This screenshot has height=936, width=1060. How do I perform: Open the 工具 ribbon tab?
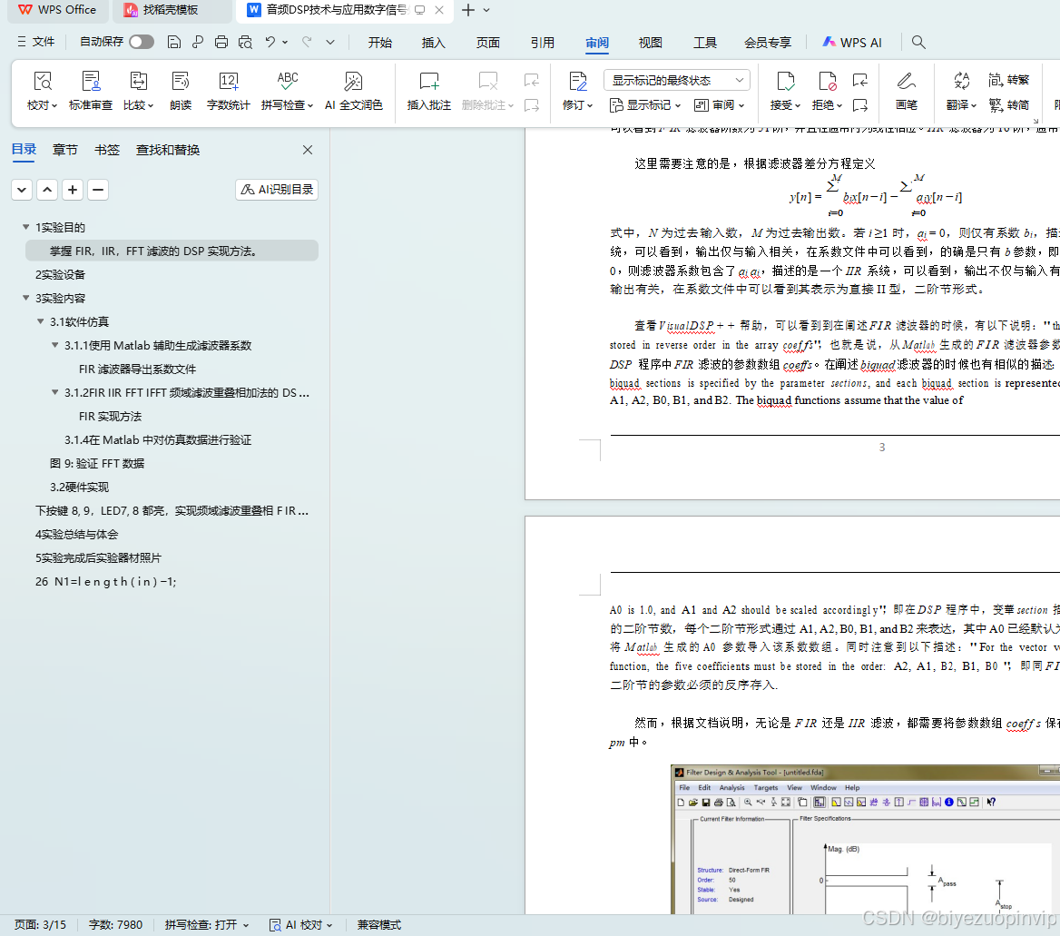704,42
